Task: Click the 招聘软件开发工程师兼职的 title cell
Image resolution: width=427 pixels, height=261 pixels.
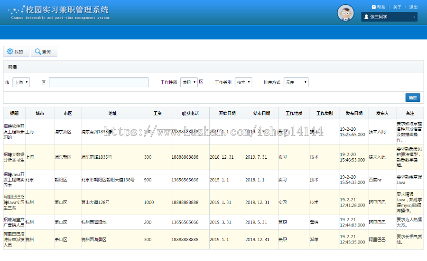Action: tap(14, 132)
